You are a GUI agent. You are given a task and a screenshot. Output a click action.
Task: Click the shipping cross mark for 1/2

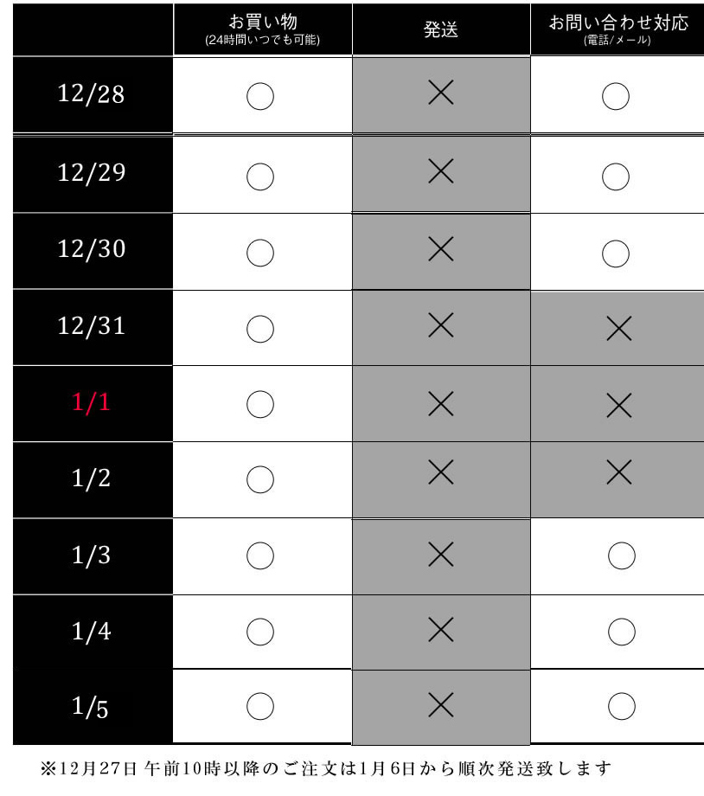tap(441, 472)
